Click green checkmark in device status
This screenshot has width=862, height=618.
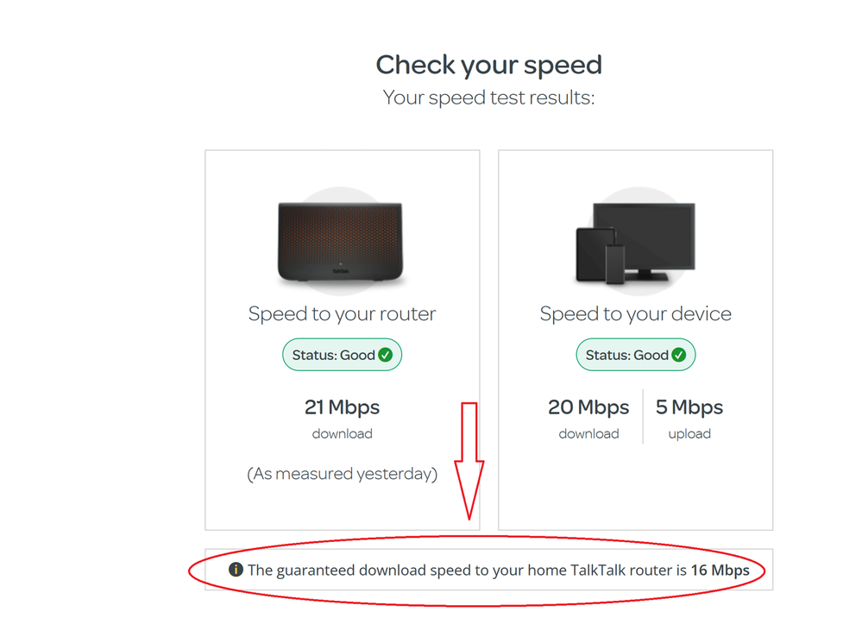[x=679, y=355]
